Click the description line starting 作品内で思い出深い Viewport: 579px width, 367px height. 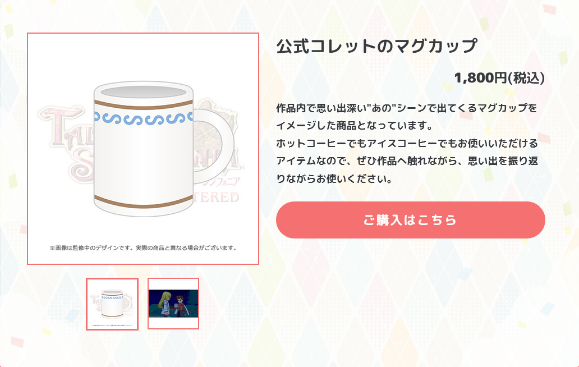[407, 108]
